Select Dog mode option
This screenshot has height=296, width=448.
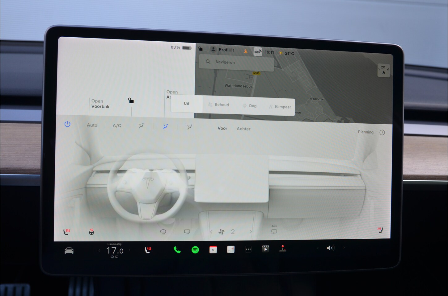pyautogui.click(x=250, y=106)
